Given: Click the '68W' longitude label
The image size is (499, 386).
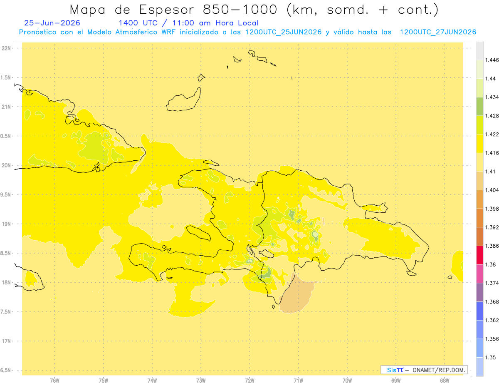Looking at the screenshot, I should coord(445,380).
